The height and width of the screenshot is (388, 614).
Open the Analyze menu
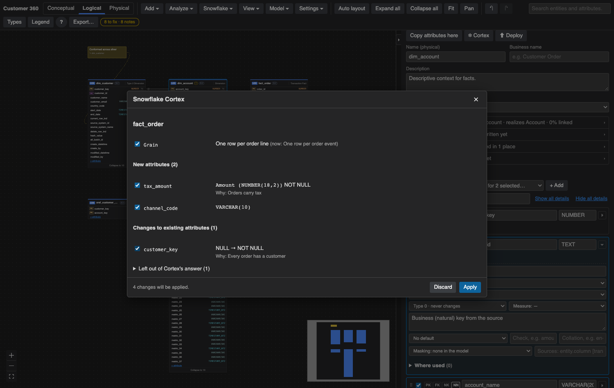181,8
